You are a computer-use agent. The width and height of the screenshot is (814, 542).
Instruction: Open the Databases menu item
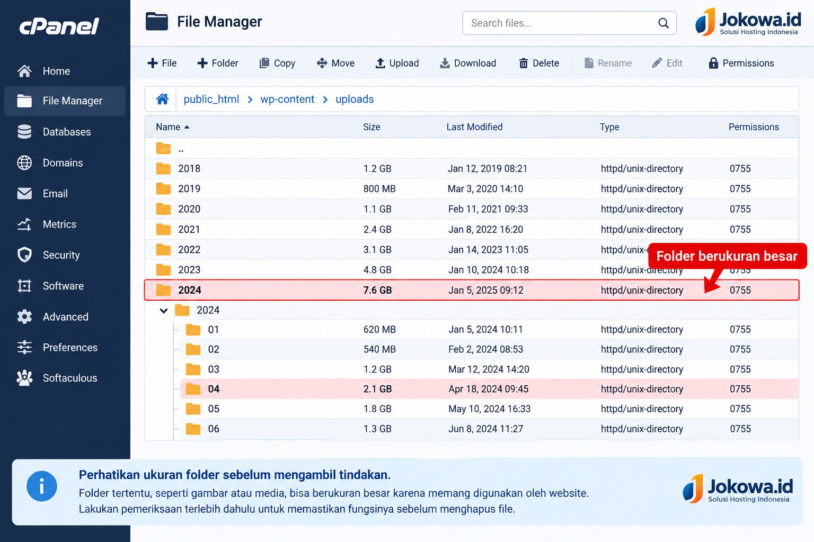coord(67,132)
